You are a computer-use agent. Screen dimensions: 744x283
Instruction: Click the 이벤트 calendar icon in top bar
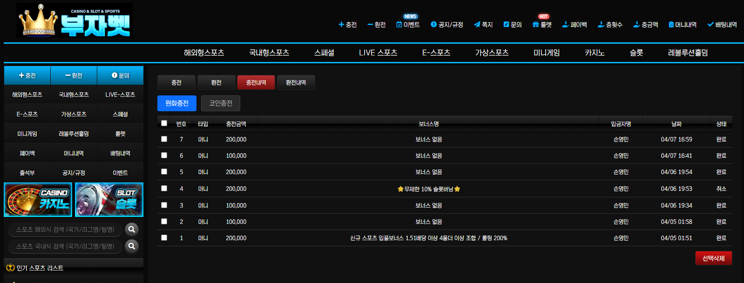pos(399,25)
